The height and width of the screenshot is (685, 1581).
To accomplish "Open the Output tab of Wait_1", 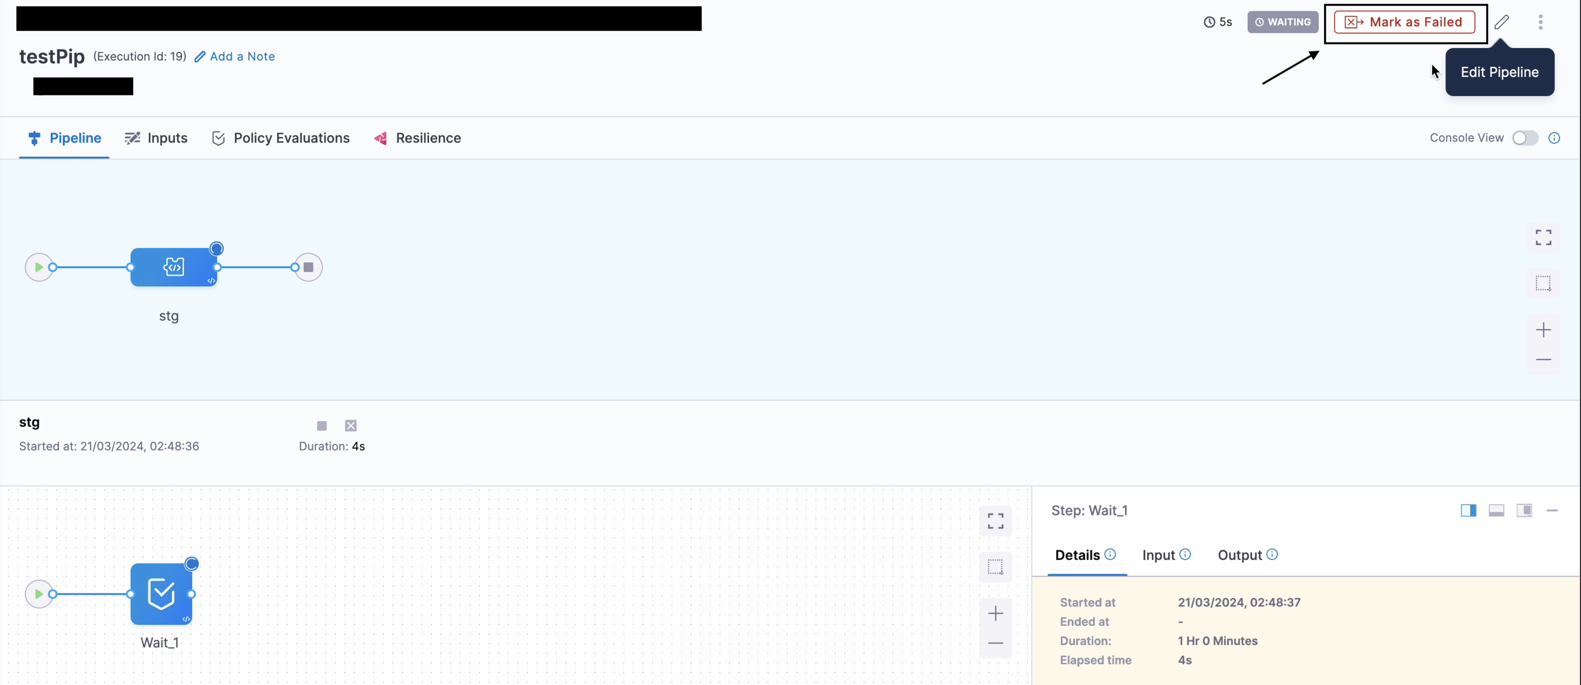I will pyautogui.click(x=1239, y=555).
